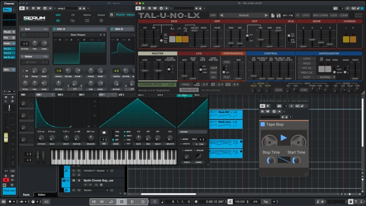The image size is (366, 206).
Task: Mute the Synth Chords Sup track
Action: (x=74, y=180)
